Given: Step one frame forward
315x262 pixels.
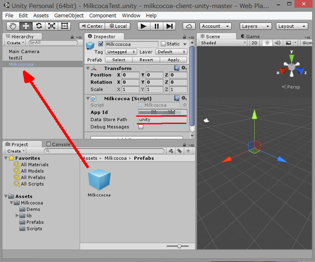Looking at the screenshot, I should 169,26.
